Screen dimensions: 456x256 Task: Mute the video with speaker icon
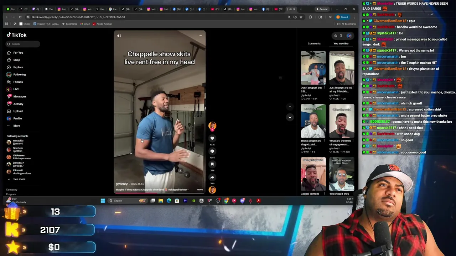[119, 36]
